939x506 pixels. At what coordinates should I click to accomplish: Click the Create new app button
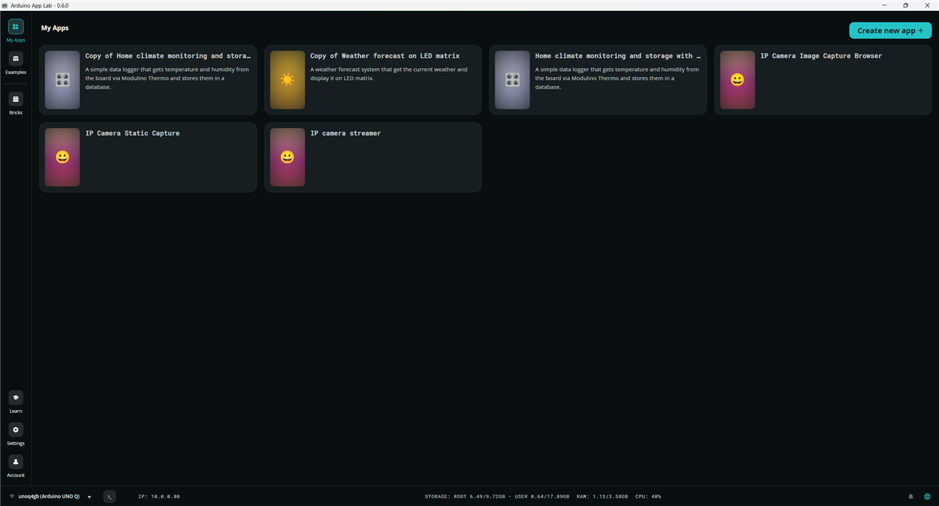pyautogui.click(x=891, y=30)
